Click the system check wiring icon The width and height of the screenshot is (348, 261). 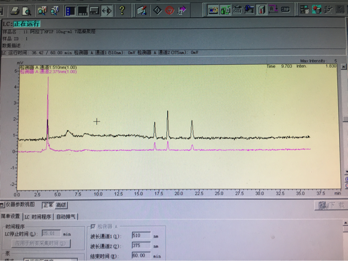point(328,10)
